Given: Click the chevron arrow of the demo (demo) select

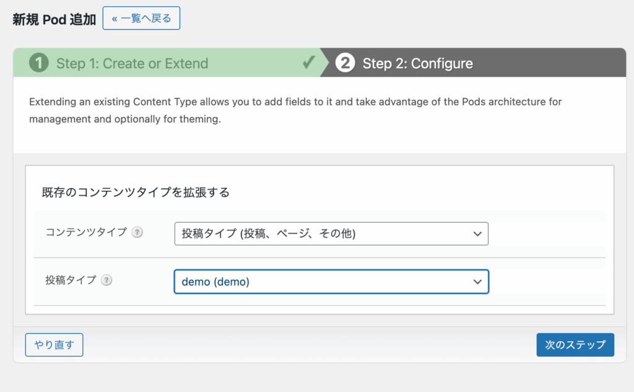Looking at the screenshot, I should click(x=477, y=282).
